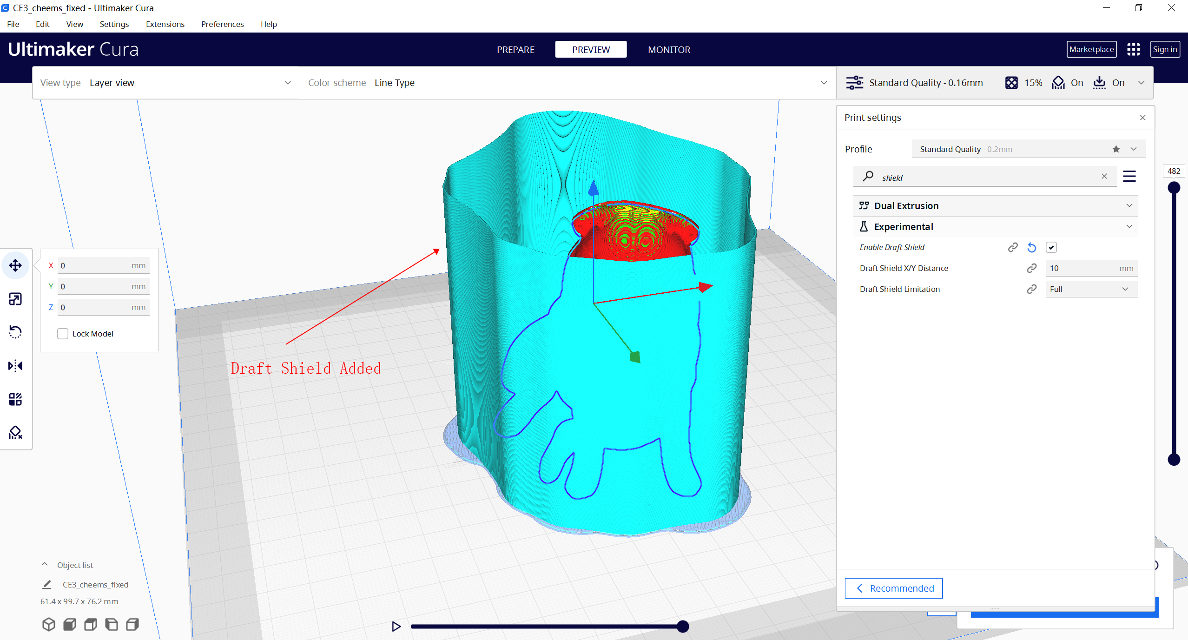Toggle Enable Draft Shield checkbox
Screen dimensions: 1188x640
[x=1051, y=247]
